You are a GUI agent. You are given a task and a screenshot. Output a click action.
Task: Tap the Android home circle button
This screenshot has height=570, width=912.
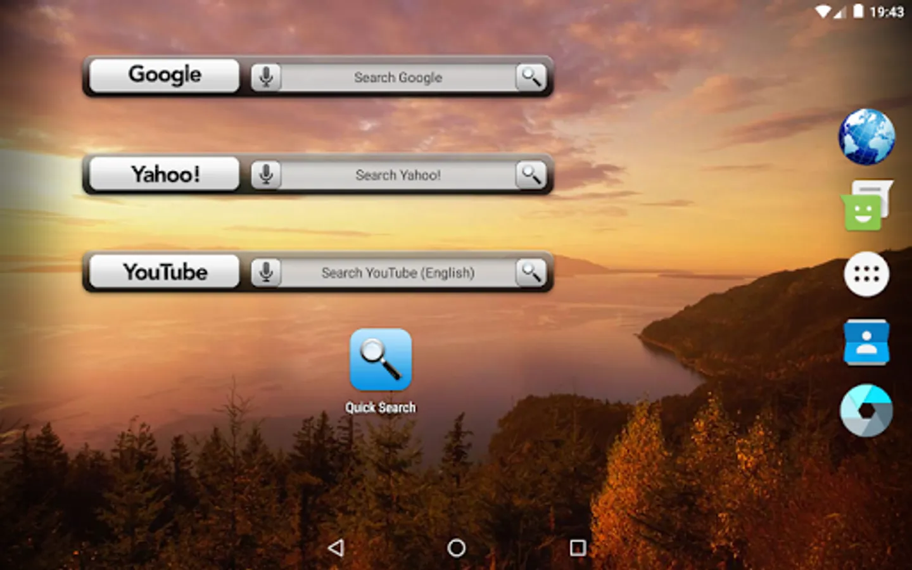tap(456, 548)
